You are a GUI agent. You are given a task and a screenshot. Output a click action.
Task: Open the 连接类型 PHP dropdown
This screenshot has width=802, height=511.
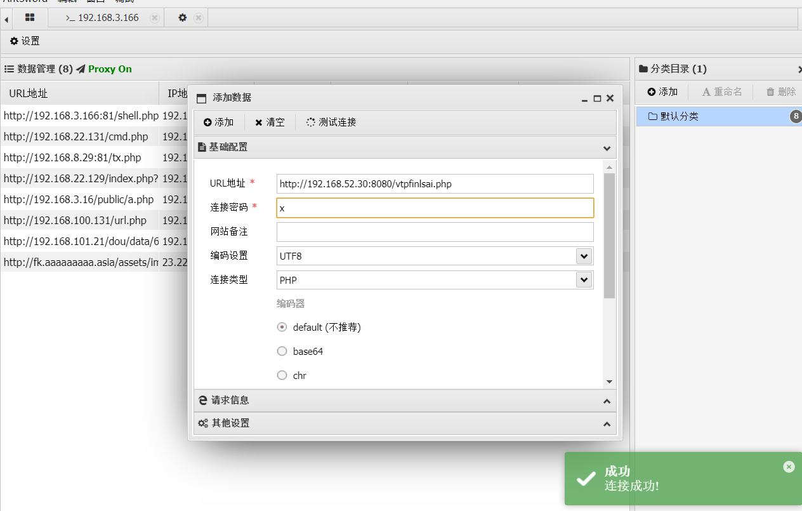584,279
